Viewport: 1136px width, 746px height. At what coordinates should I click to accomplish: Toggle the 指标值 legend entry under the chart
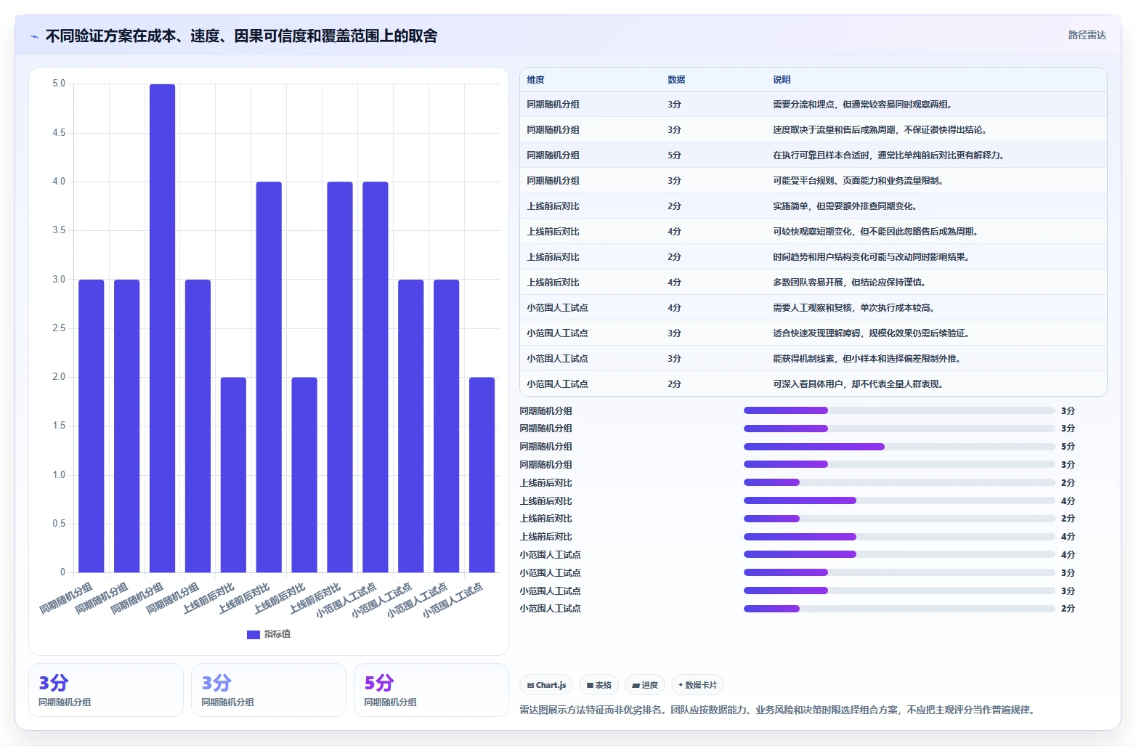269,634
